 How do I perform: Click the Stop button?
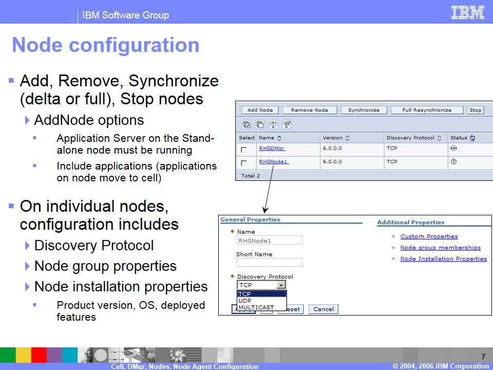click(475, 110)
